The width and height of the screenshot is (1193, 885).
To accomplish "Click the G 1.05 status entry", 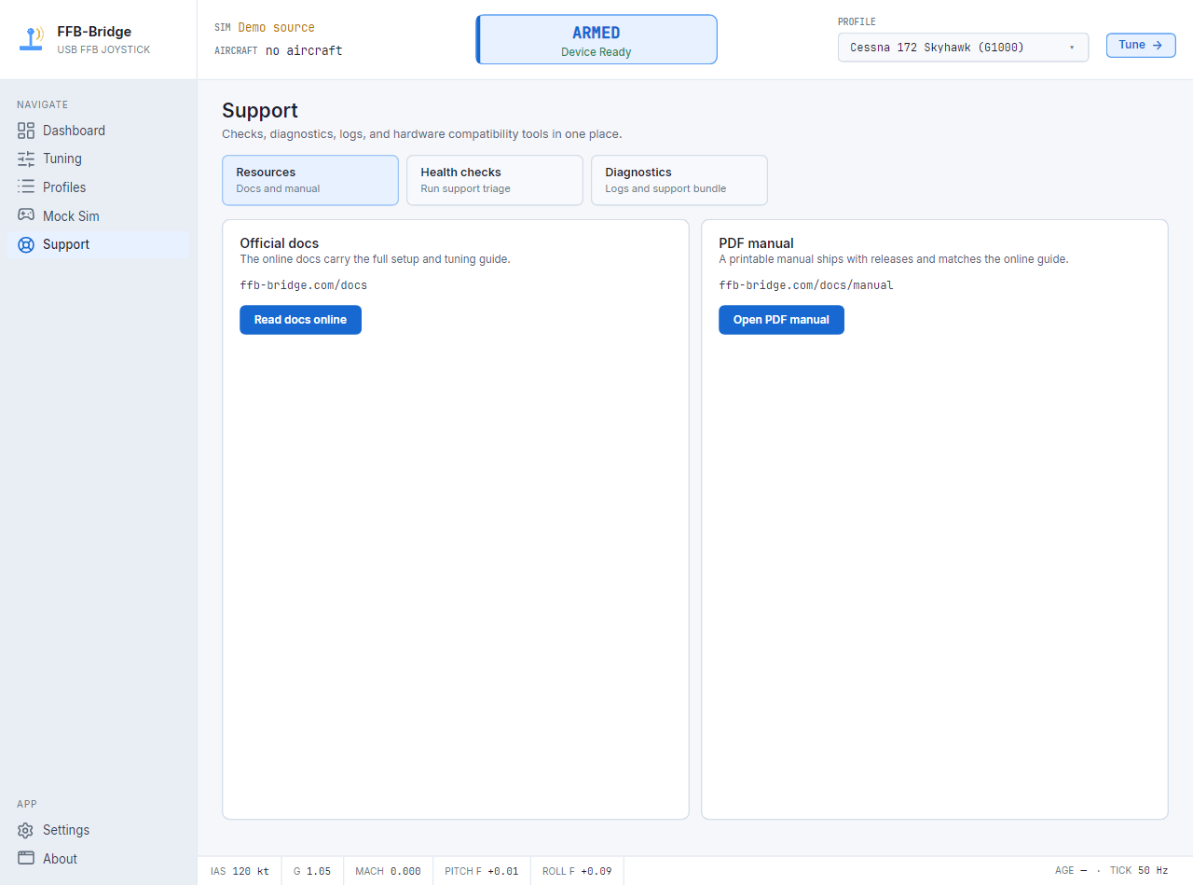I will 312,871.
